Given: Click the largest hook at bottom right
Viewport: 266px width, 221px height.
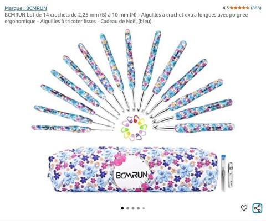Looking at the screenshot, I should (x=193, y=127).
